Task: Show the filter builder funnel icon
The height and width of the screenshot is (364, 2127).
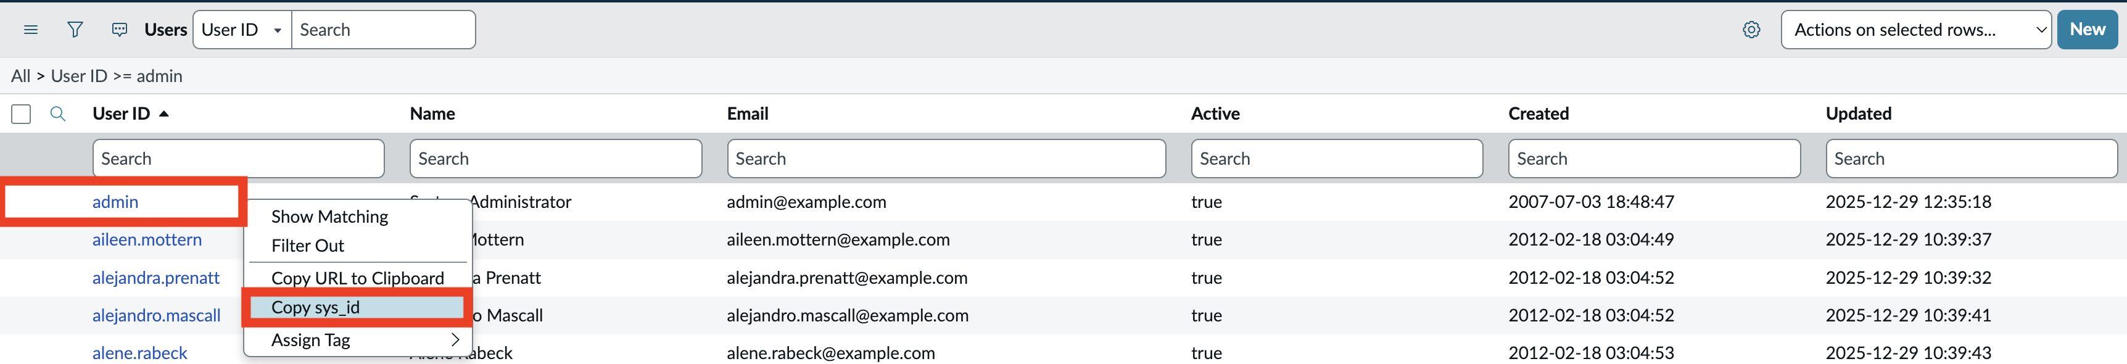Action: click(x=75, y=30)
